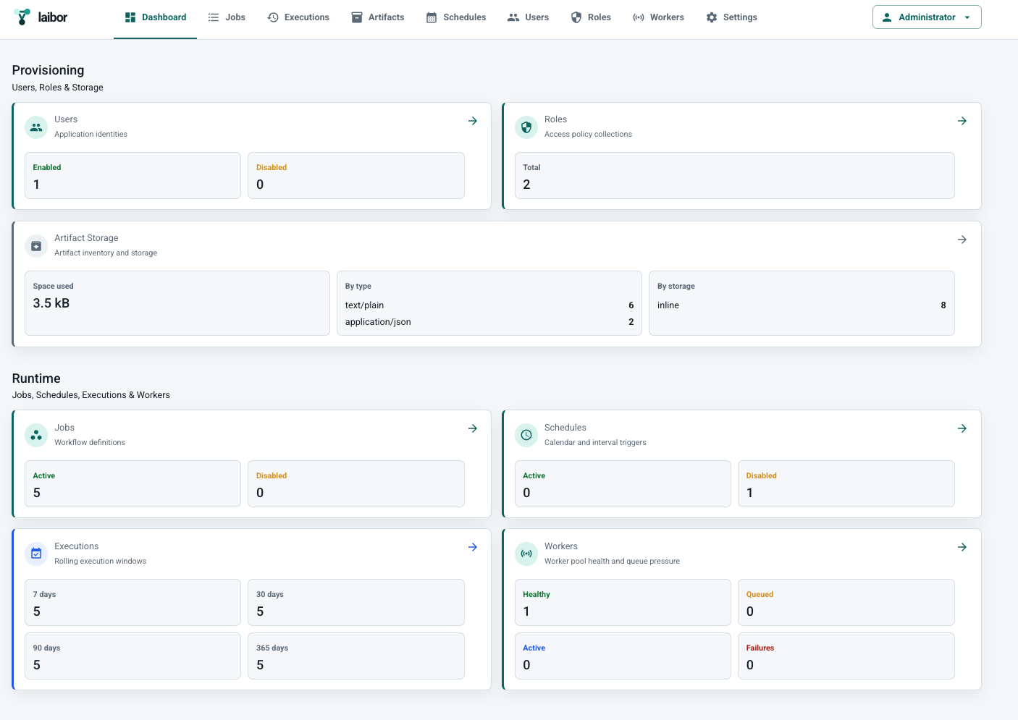Go to the Executions navigation tab
Image resolution: width=1018 pixels, height=720 pixels.
pos(298,17)
